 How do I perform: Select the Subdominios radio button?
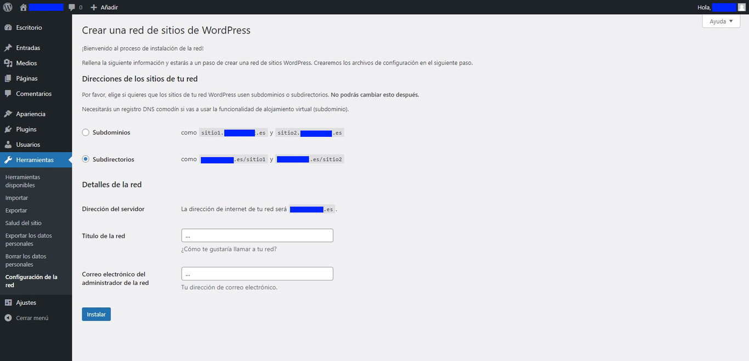tap(86, 133)
